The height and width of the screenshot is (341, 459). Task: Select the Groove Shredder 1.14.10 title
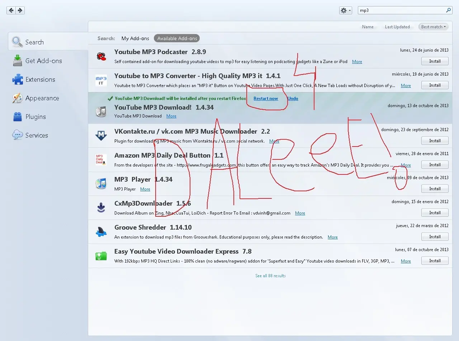[153, 227]
